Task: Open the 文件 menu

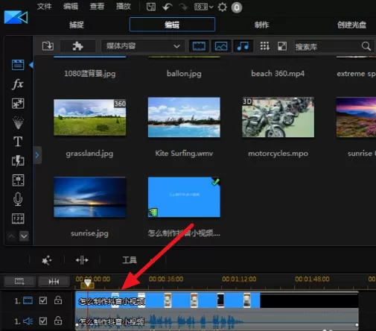Action: [44, 7]
